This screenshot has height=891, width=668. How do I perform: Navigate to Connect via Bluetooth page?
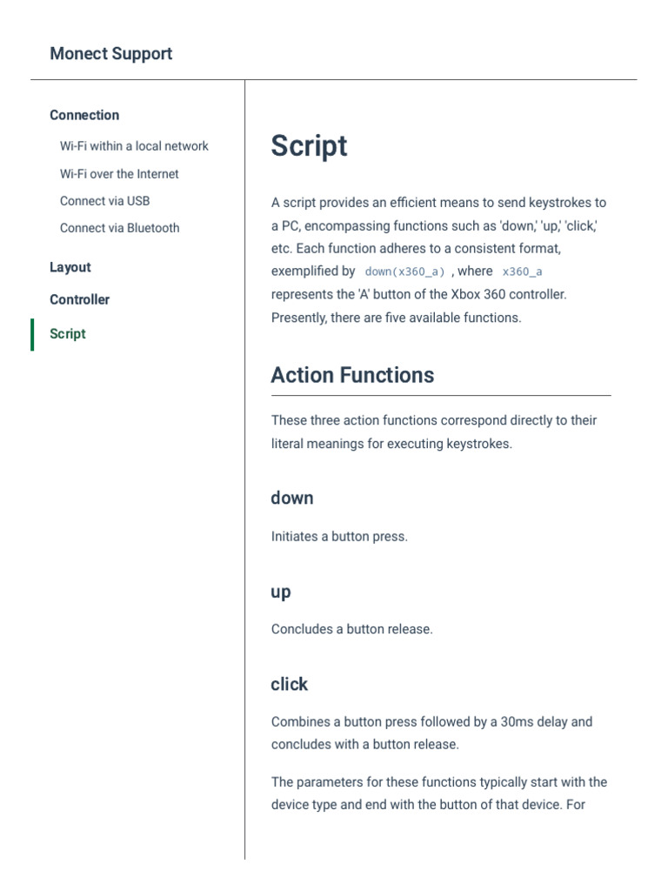(119, 228)
